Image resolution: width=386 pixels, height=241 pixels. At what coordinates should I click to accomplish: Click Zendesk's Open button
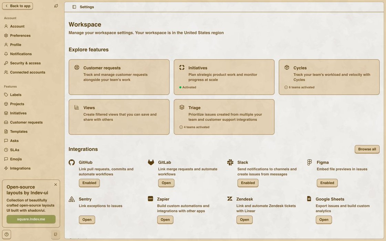[244, 220]
